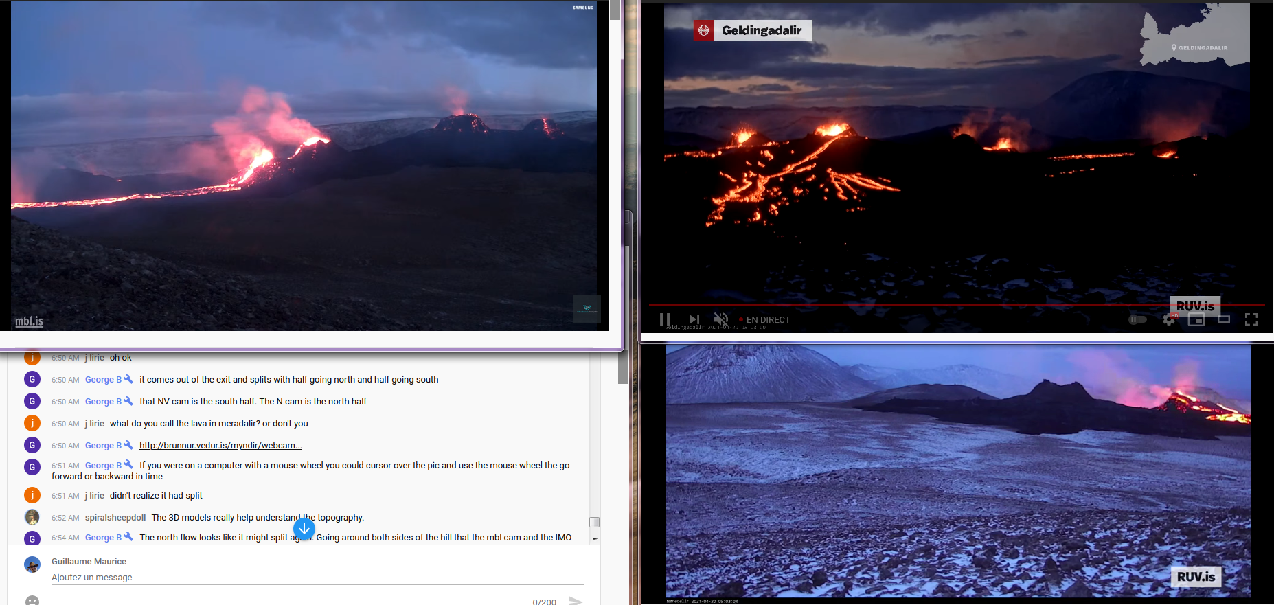This screenshot has width=1274, height=605.
Task: Click moderator wrench on 'The north flow' message
Action: [x=128, y=536]
